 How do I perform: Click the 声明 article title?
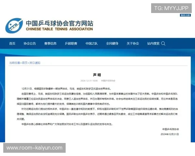(97, 75)
